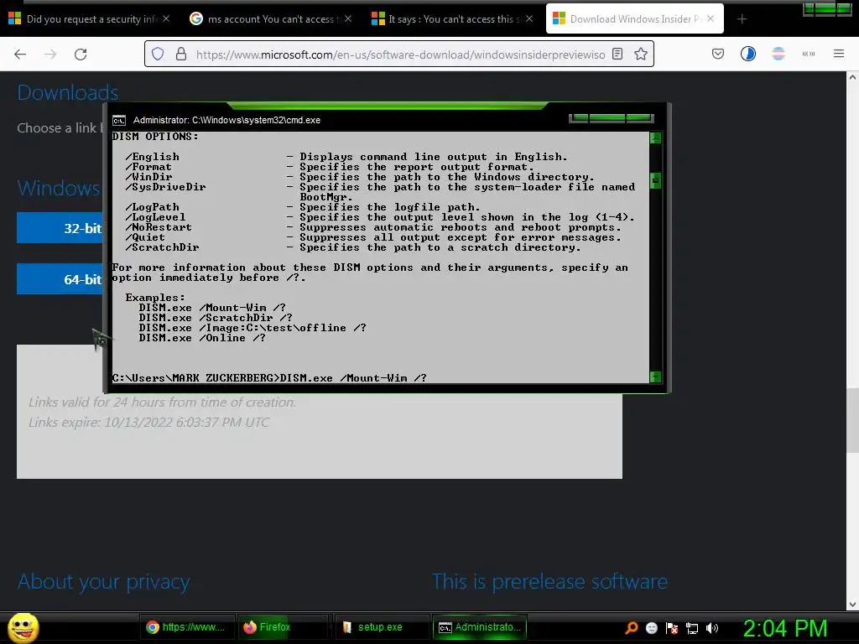The height and width of the screenshot is (644, 859).
Task: Click the 'Links expire: 10/13/2022' text
Action: (148, 423)
